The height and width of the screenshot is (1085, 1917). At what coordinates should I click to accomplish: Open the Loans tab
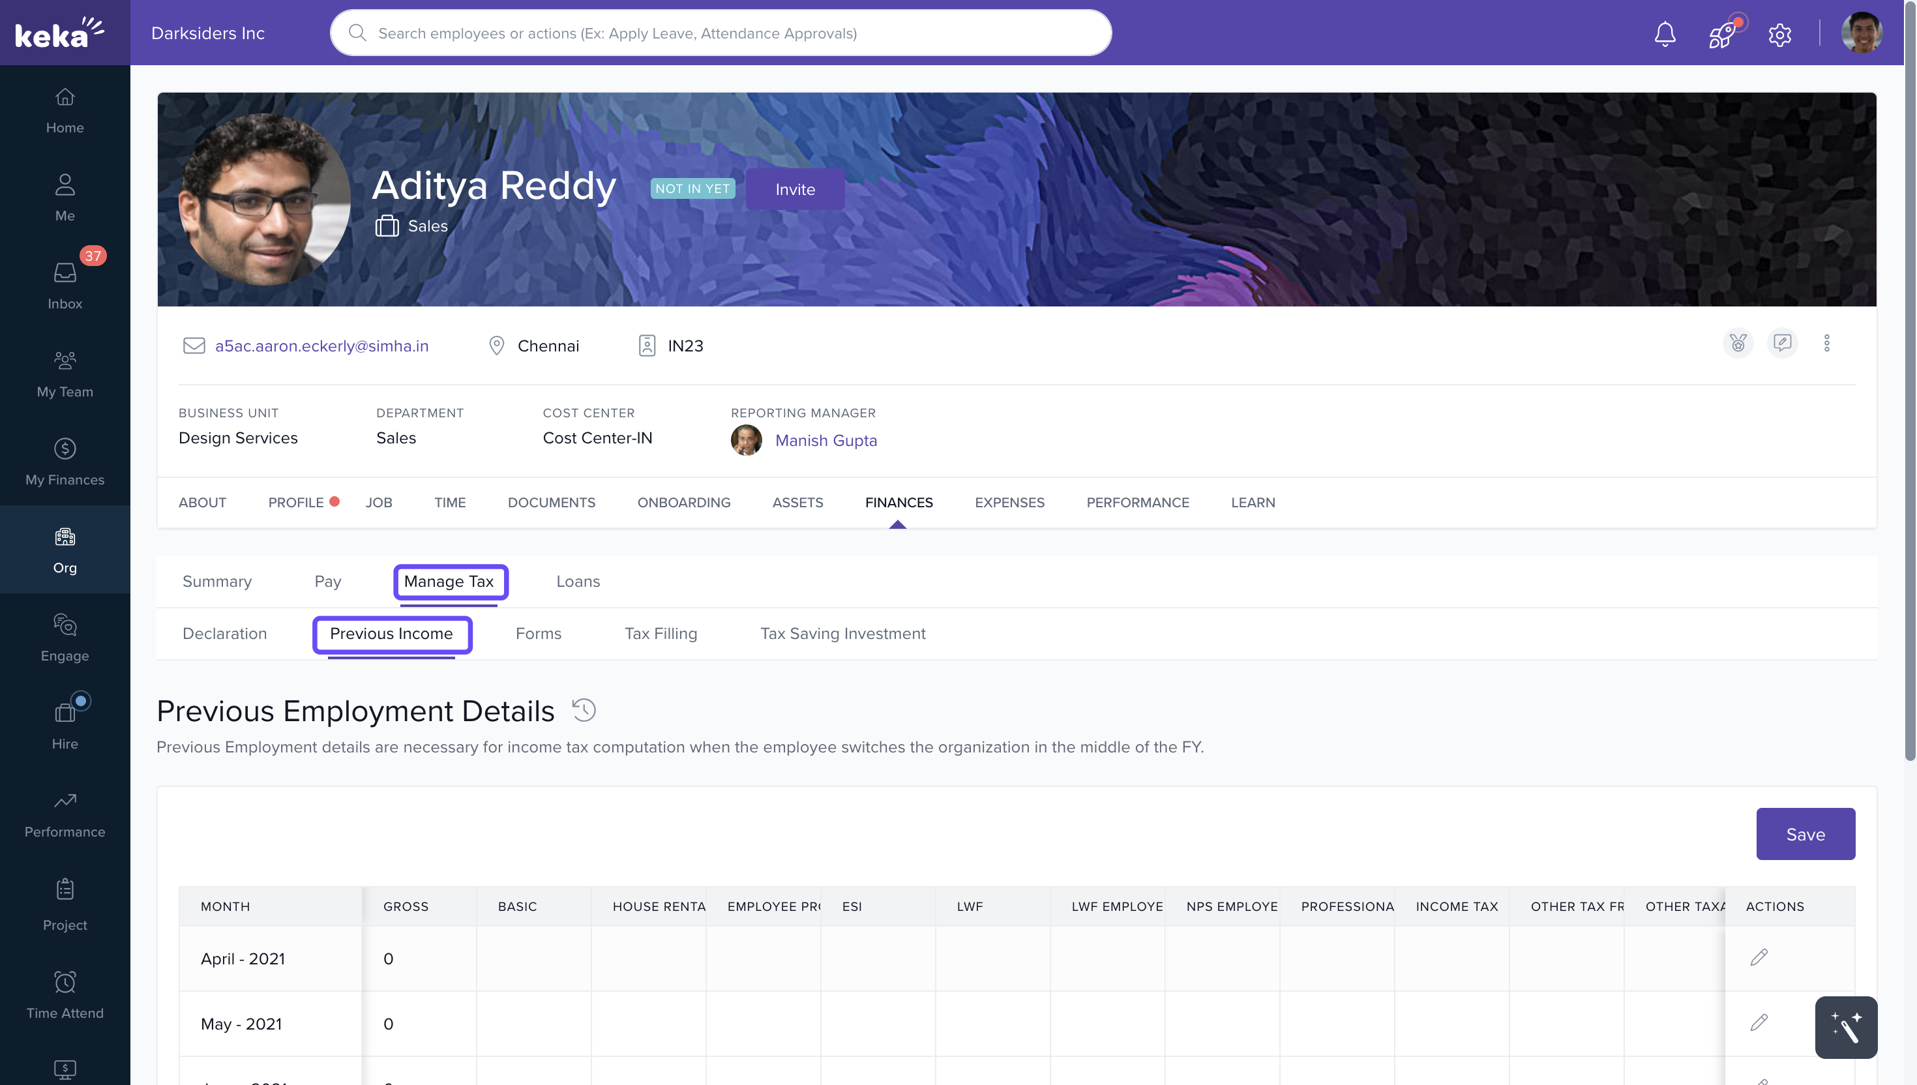click(578, 581)
